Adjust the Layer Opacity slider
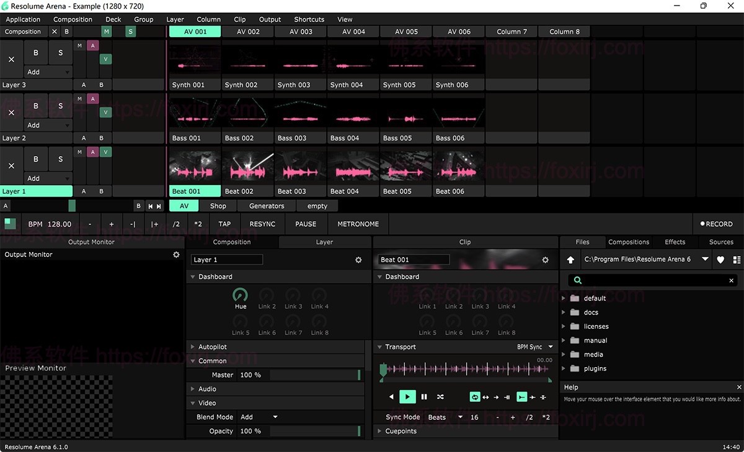The image size is (744, 452). click(315, 431)
